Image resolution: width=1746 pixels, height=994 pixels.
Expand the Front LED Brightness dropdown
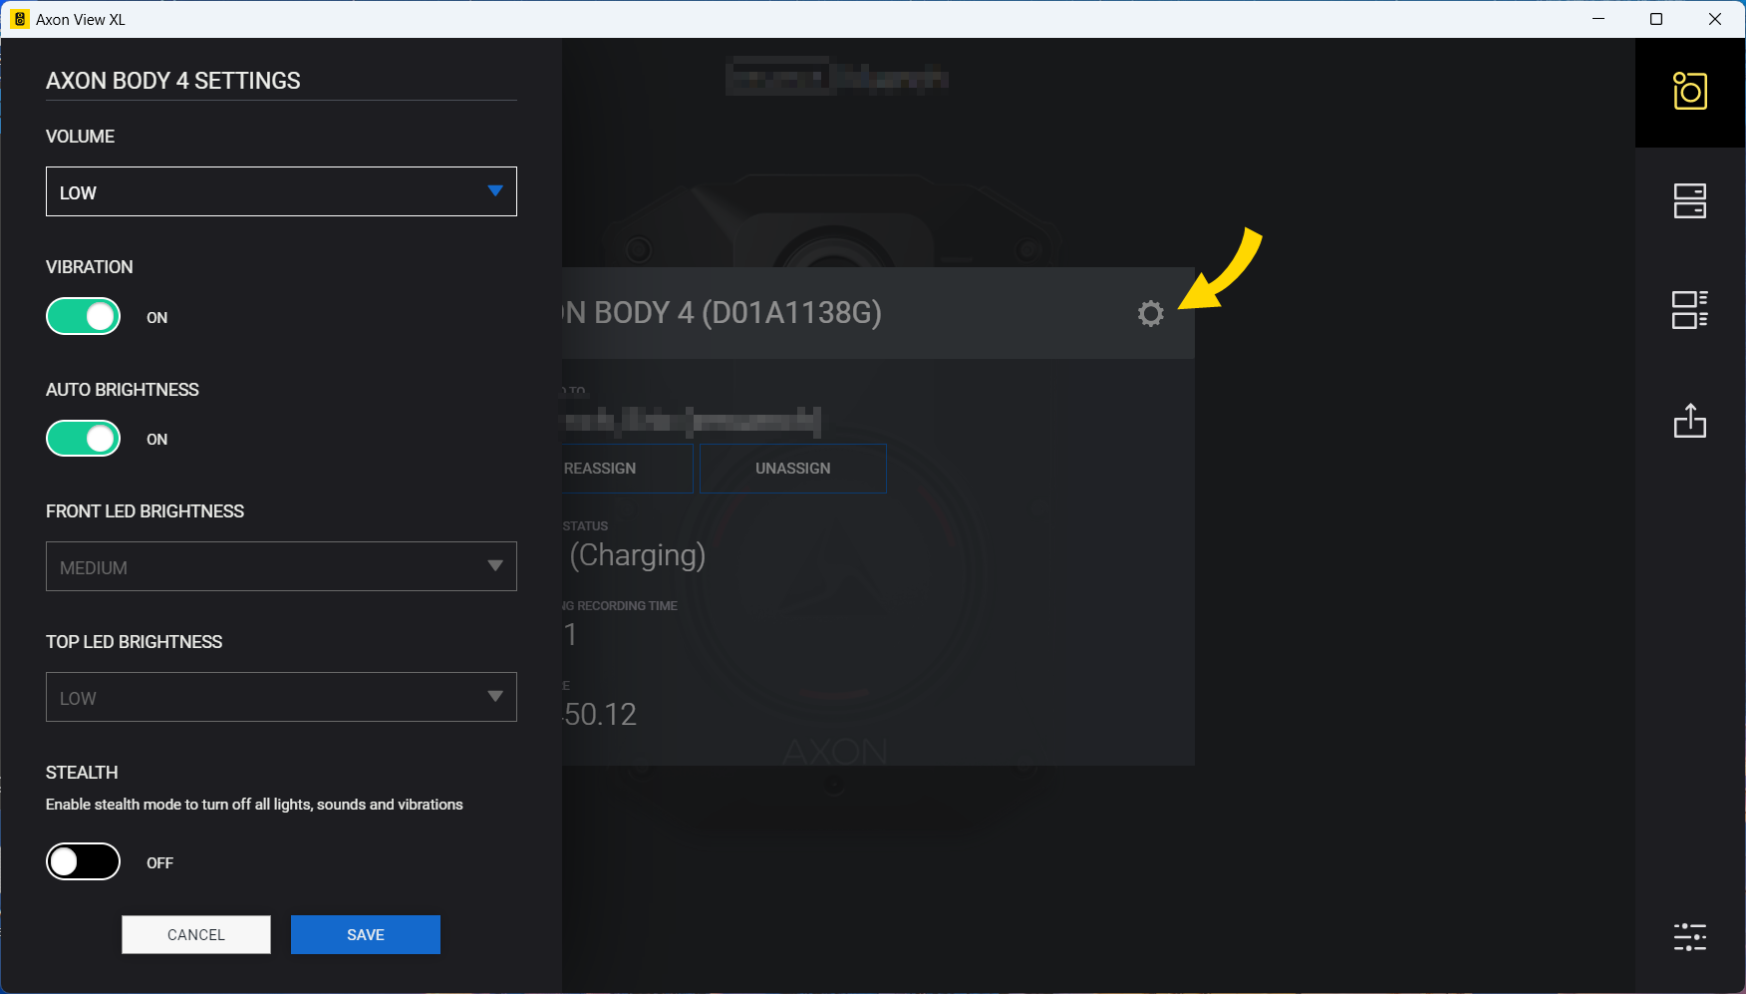pos(281,566)
